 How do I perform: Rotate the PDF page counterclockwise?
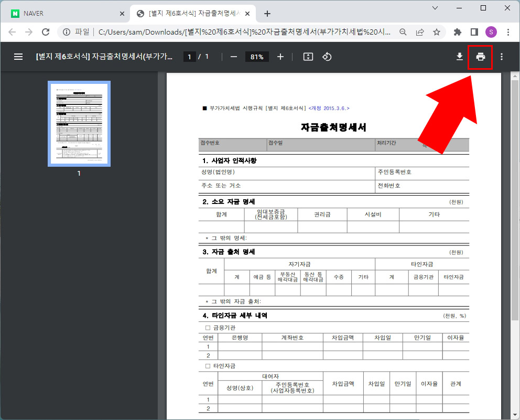(x=327, y=57)
